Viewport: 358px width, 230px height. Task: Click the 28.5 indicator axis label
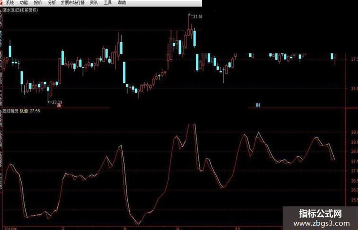point(354,142)
